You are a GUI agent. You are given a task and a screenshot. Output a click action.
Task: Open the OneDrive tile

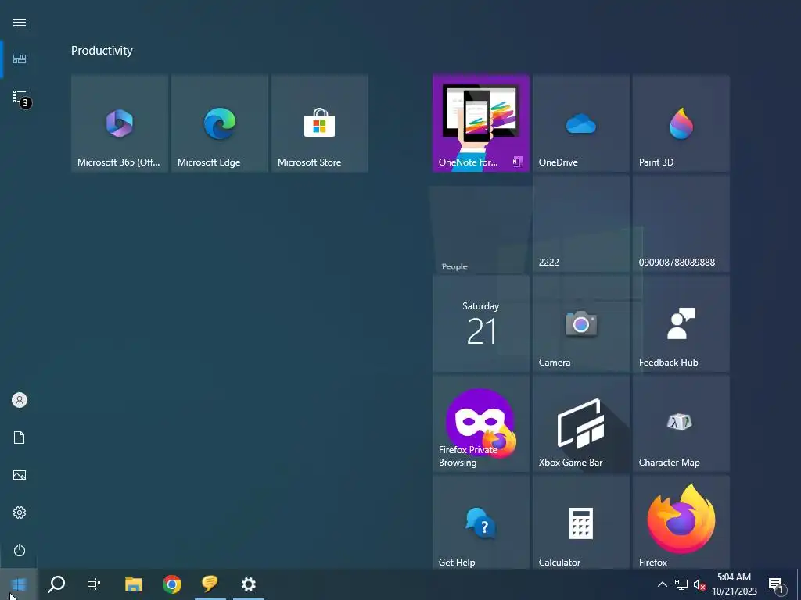pos(581,123)
